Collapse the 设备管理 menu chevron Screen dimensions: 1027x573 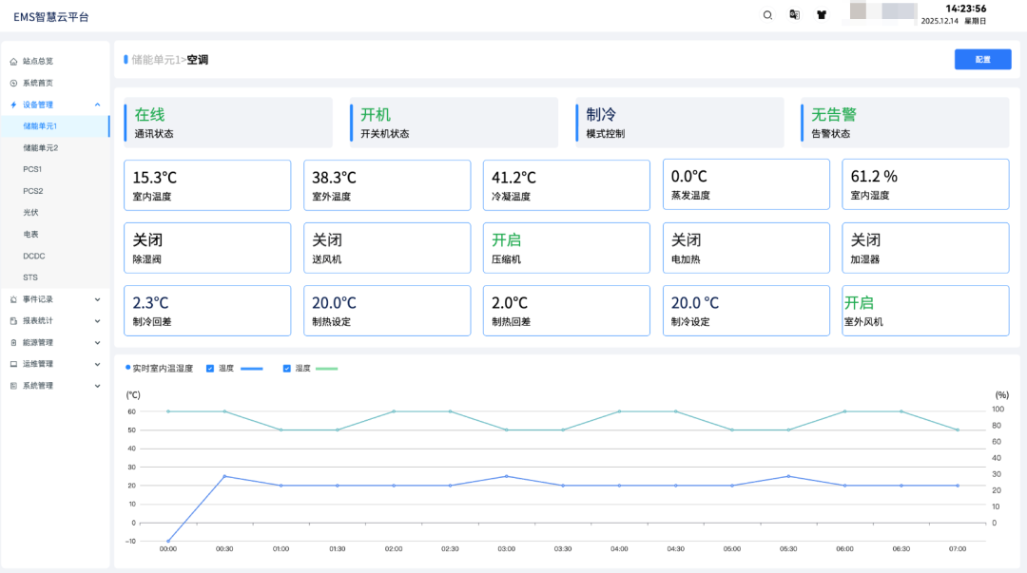point(97,105)
